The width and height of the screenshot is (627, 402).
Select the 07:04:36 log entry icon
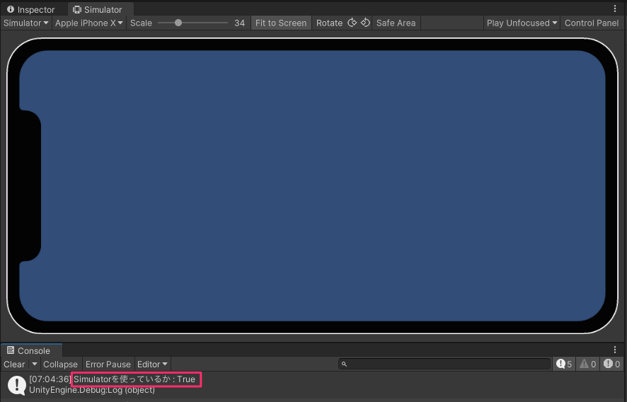tap(17, 385)
